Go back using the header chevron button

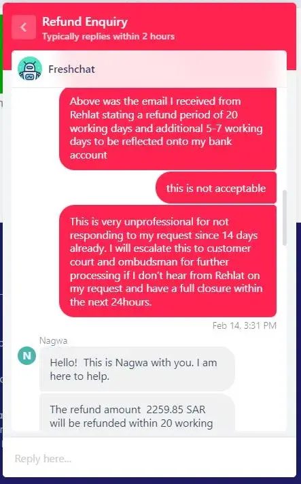coord(24,27)
